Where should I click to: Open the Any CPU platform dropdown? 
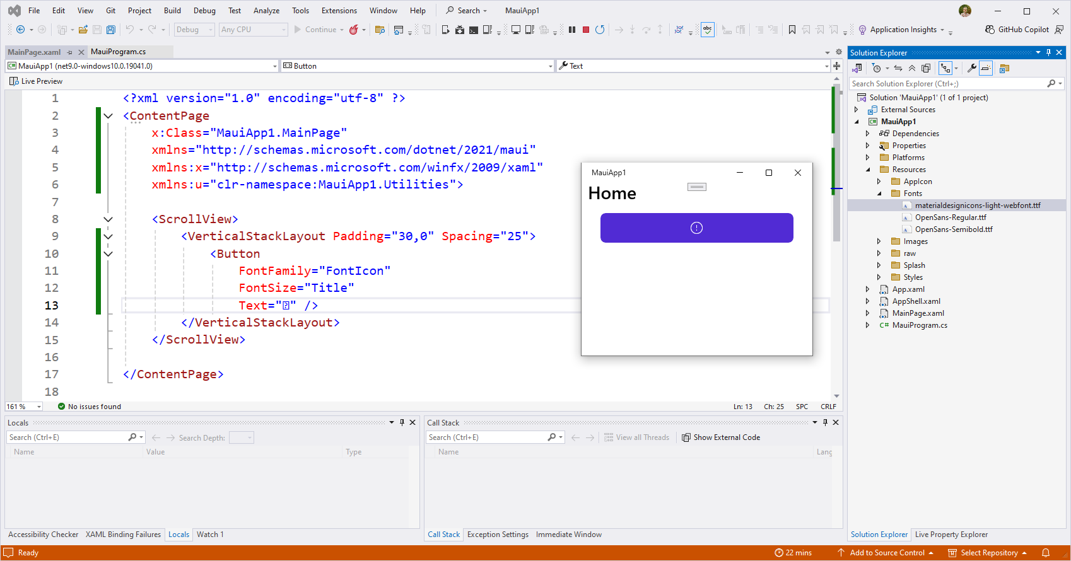point(254,30)
